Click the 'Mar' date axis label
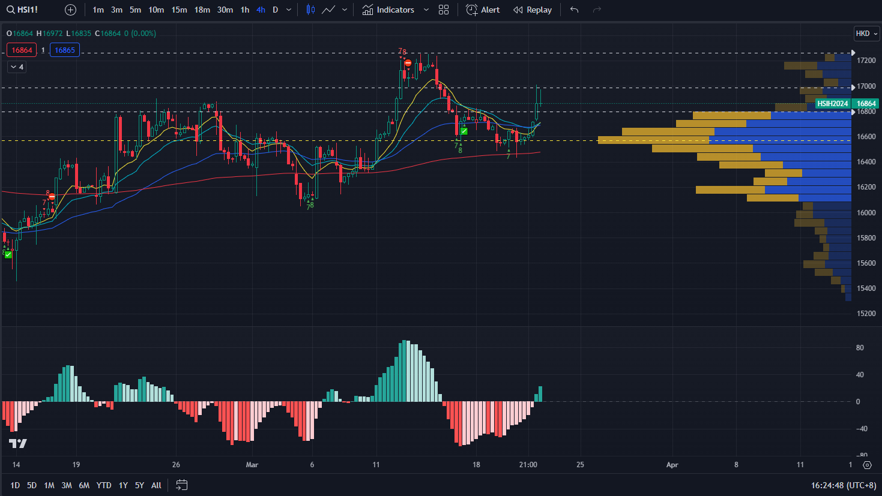The height and width of the screenshot is (496, 882). tap(252, 465)
